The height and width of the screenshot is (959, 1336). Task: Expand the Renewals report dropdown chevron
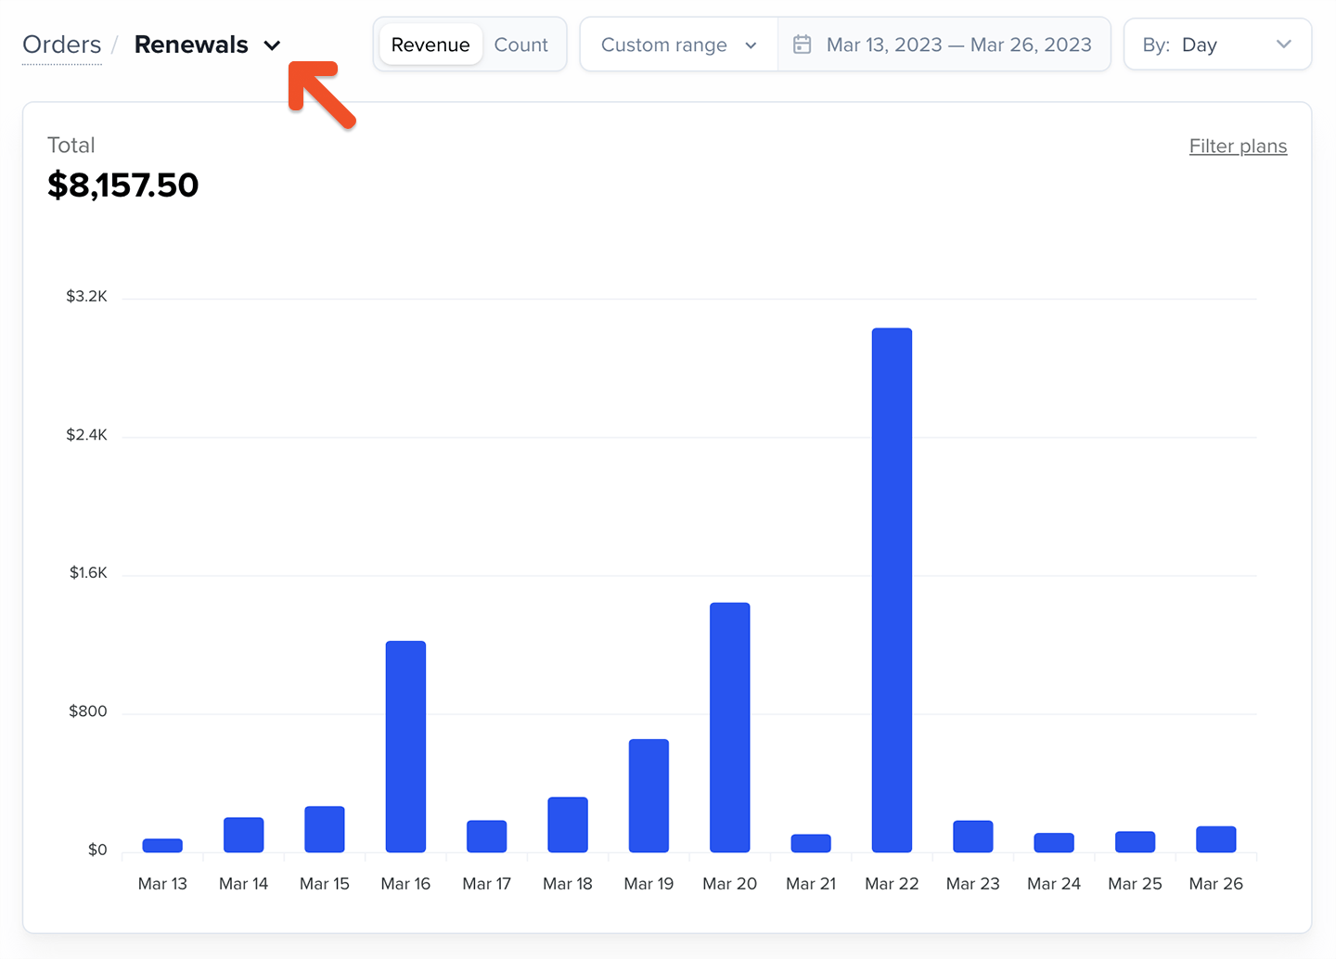point(272,45)
